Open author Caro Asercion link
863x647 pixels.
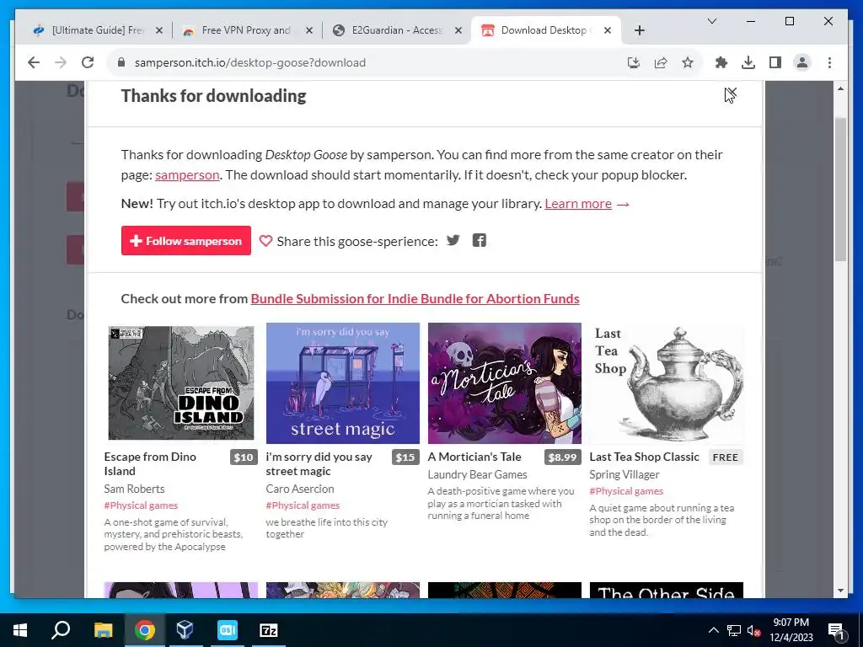click(300, 489)
